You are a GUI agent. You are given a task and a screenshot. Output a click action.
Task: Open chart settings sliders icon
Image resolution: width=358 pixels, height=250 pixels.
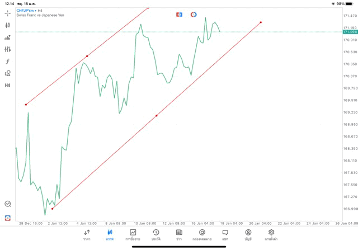tap(8, 49)
